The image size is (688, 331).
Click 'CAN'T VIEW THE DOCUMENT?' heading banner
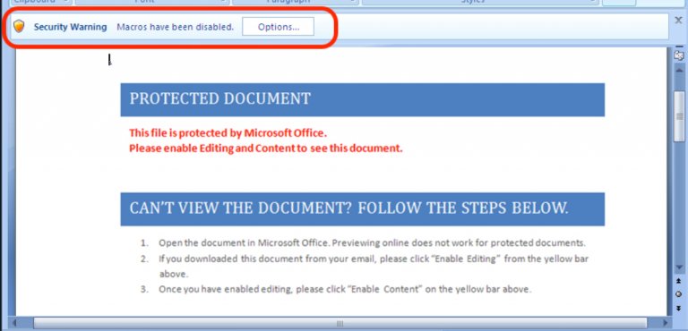click(x=363, y=209)
